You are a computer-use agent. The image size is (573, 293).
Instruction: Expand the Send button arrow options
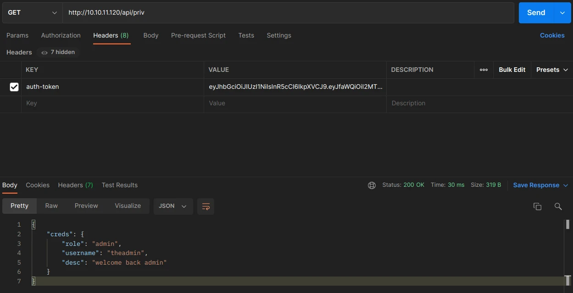(562, 13)
